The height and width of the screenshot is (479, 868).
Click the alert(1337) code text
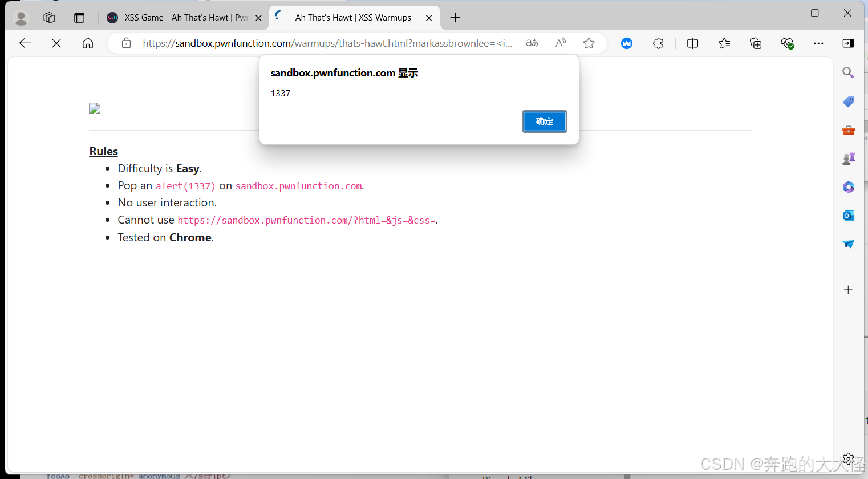click(x=185, y=186)
